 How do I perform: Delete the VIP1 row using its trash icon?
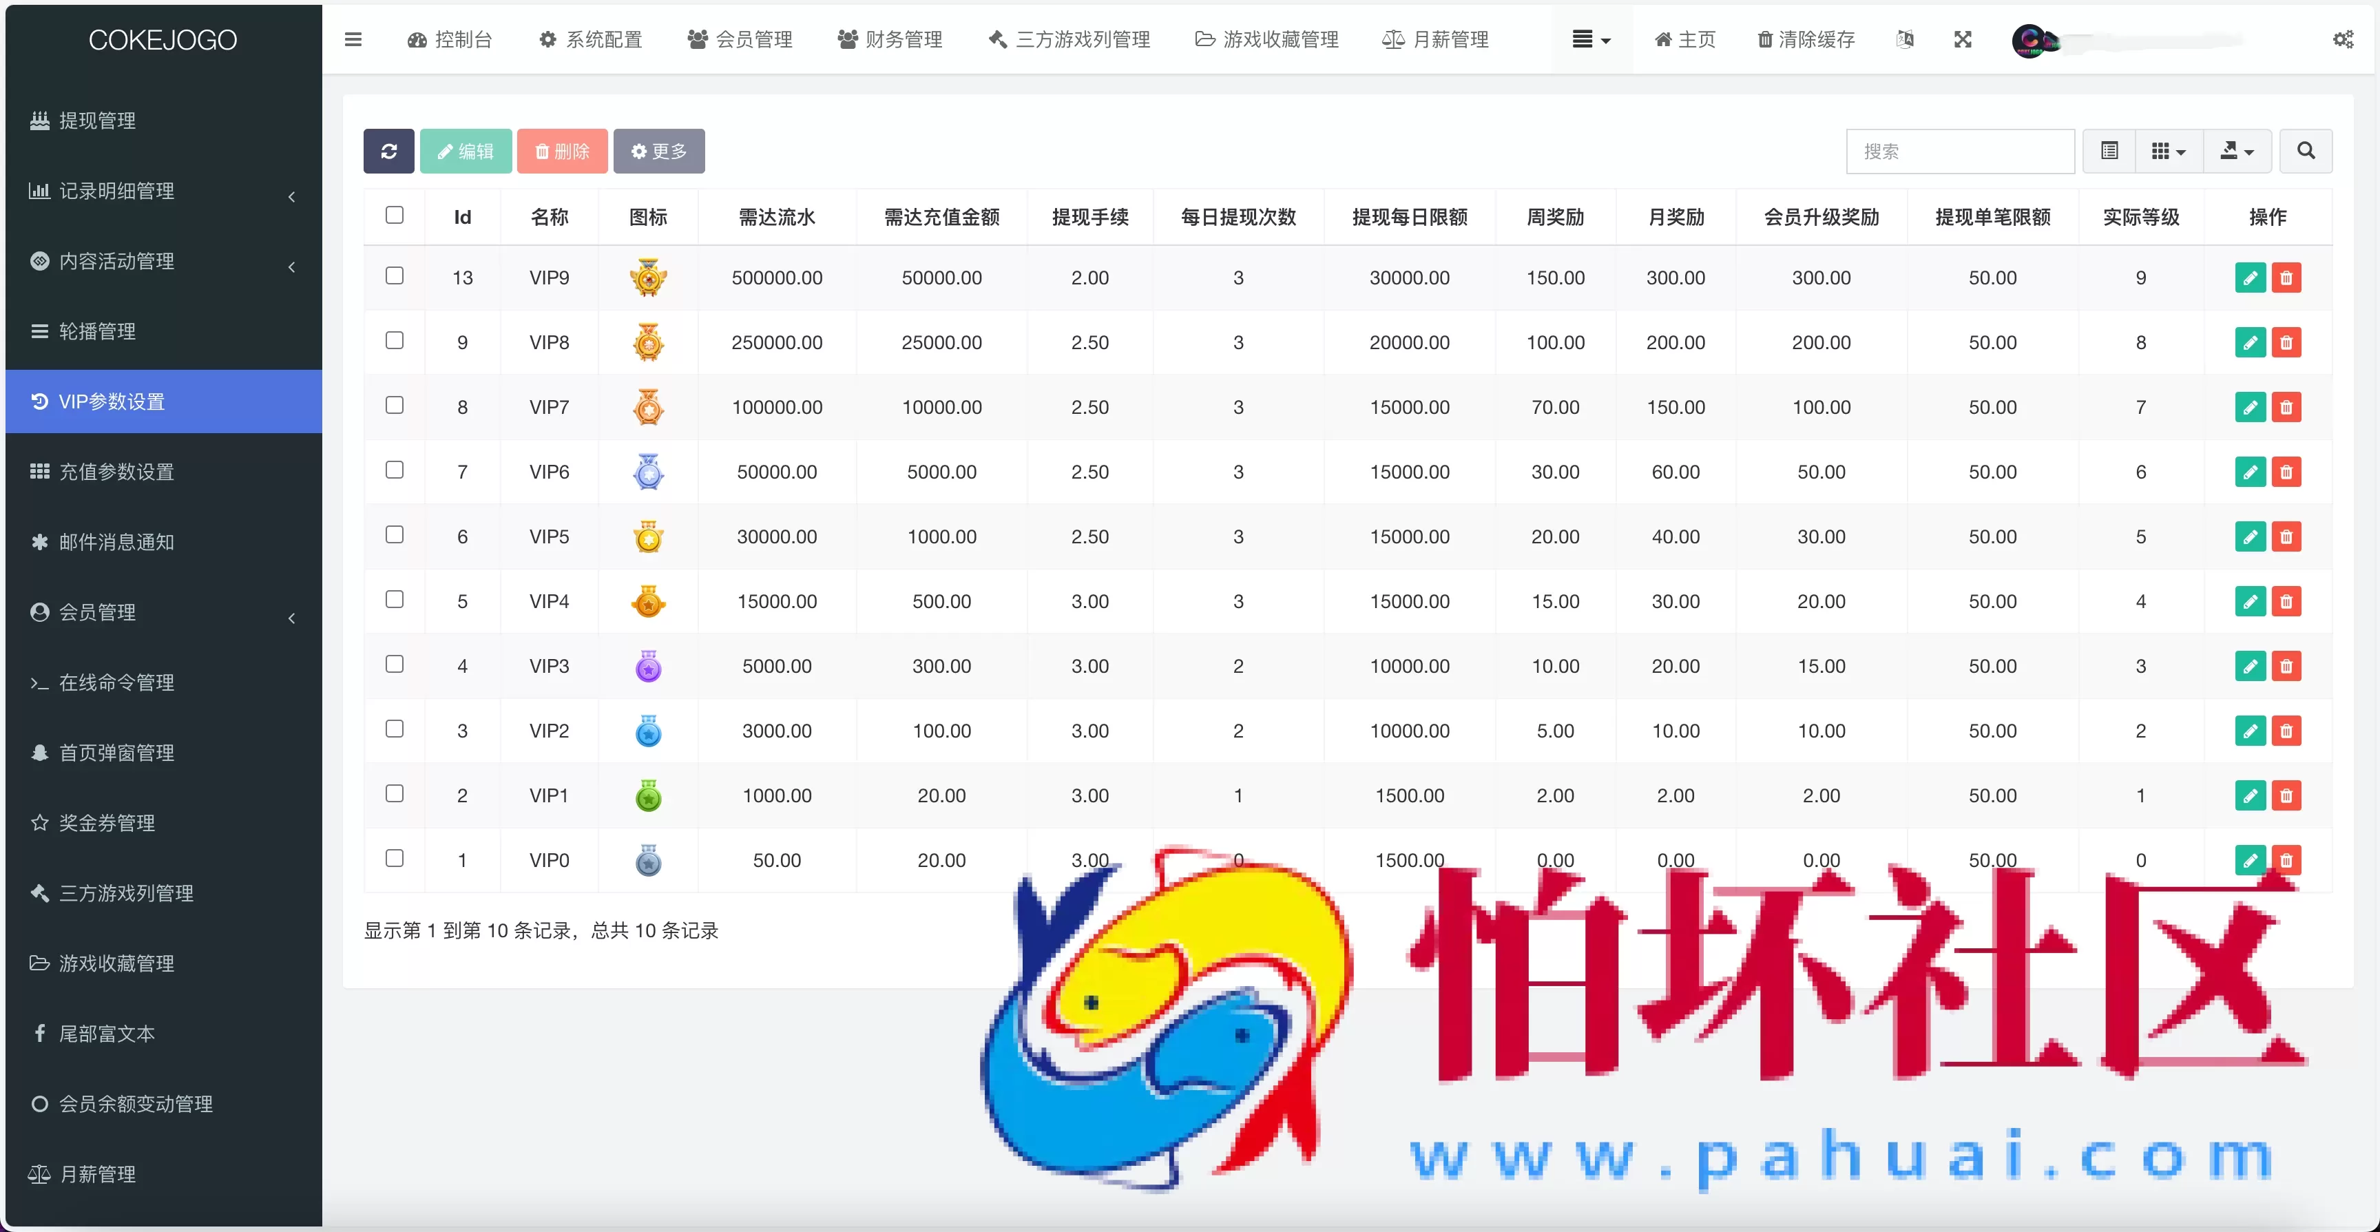[2286, 795]
